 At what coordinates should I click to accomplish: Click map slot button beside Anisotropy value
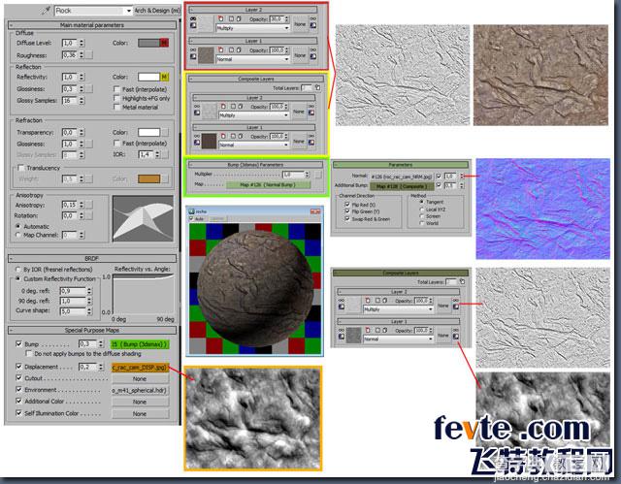click(89, 205)
